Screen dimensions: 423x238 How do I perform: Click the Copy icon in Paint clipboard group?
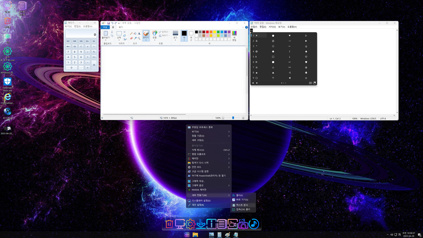pyautogui.click(x=112, y=36)
